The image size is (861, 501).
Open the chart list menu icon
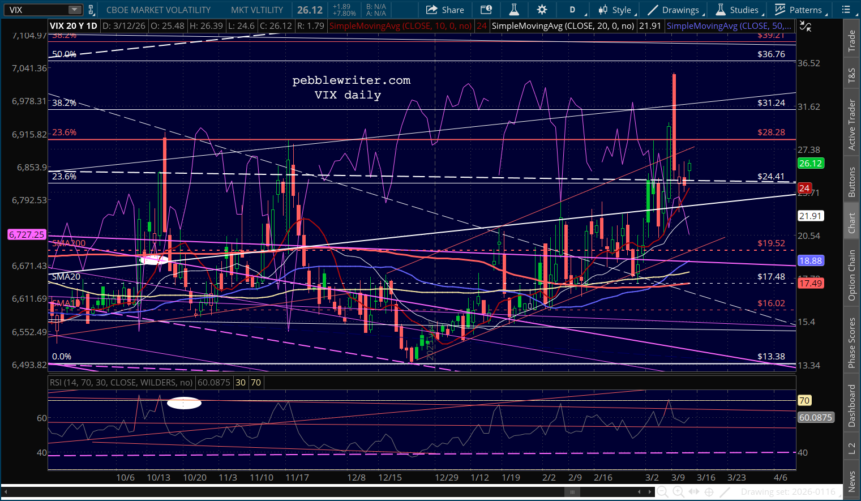pyautogui.click(x=846, y=10)
